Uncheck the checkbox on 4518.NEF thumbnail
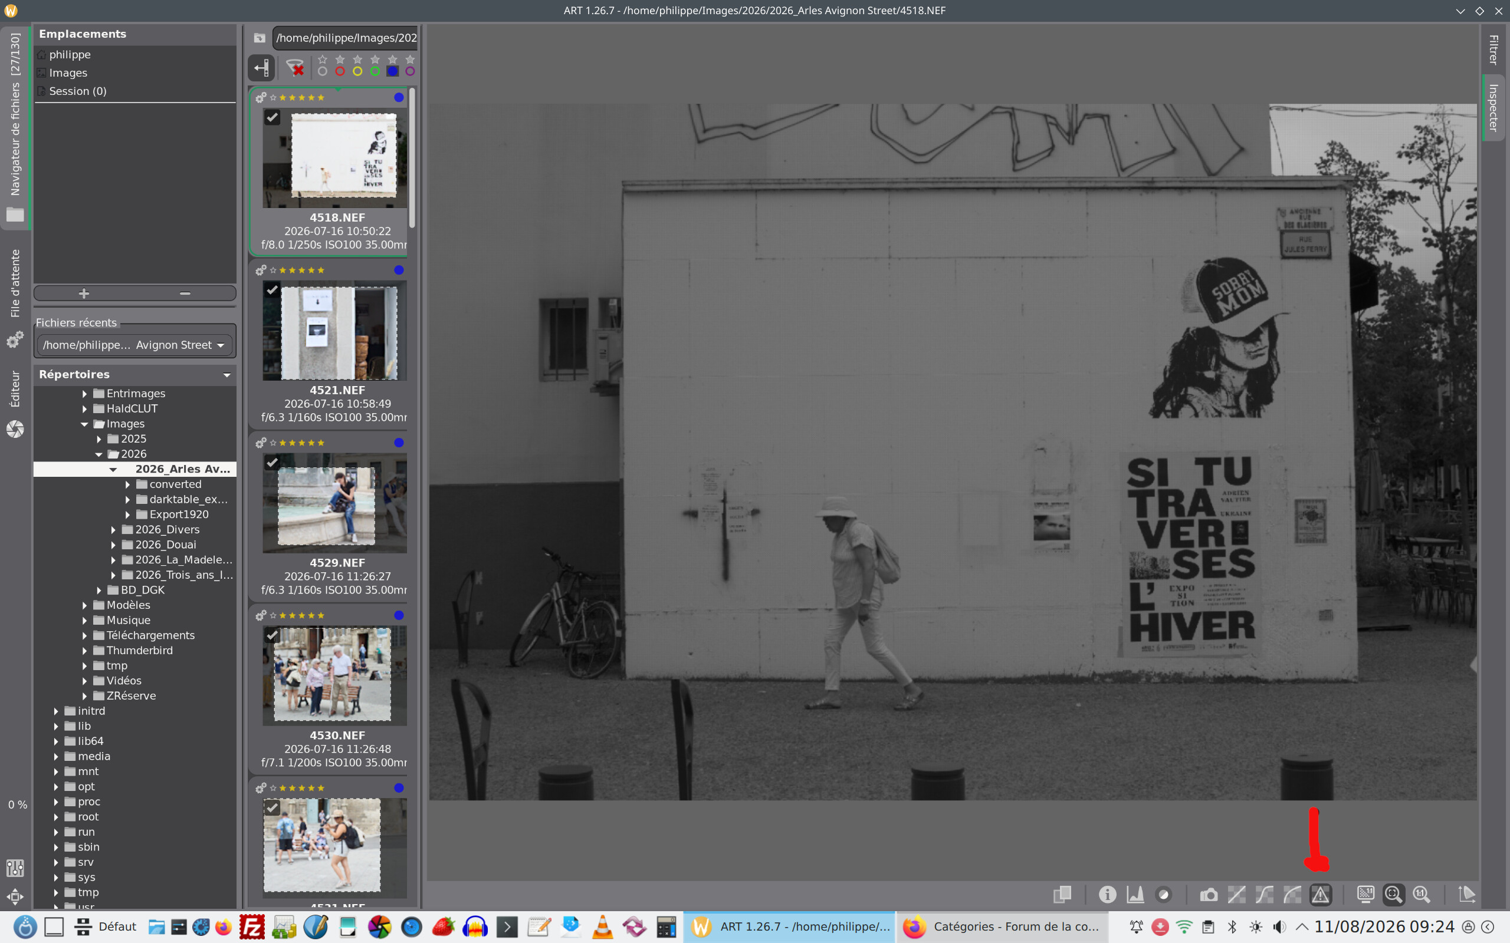Screen dimensions: 1510x943 point(272,117)
